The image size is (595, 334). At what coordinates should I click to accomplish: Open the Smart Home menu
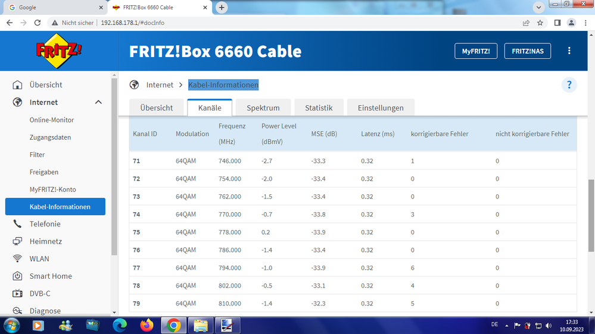click(x=51, y=276)
